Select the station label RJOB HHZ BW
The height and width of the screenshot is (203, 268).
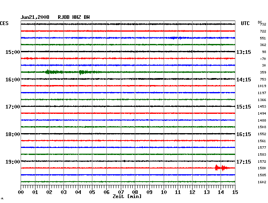coord(74,17)
